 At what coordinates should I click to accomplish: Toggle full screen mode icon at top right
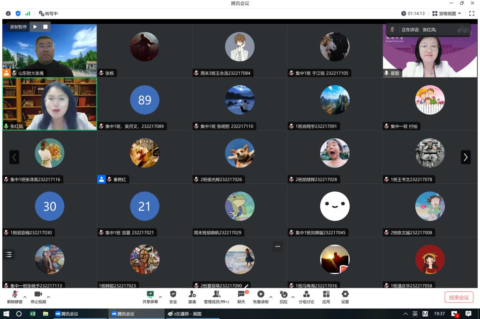coord(472,14)
